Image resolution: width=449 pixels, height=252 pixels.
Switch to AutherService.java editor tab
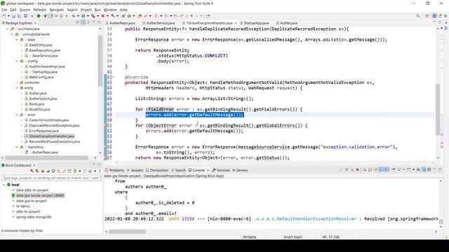(x=161, y=23)
